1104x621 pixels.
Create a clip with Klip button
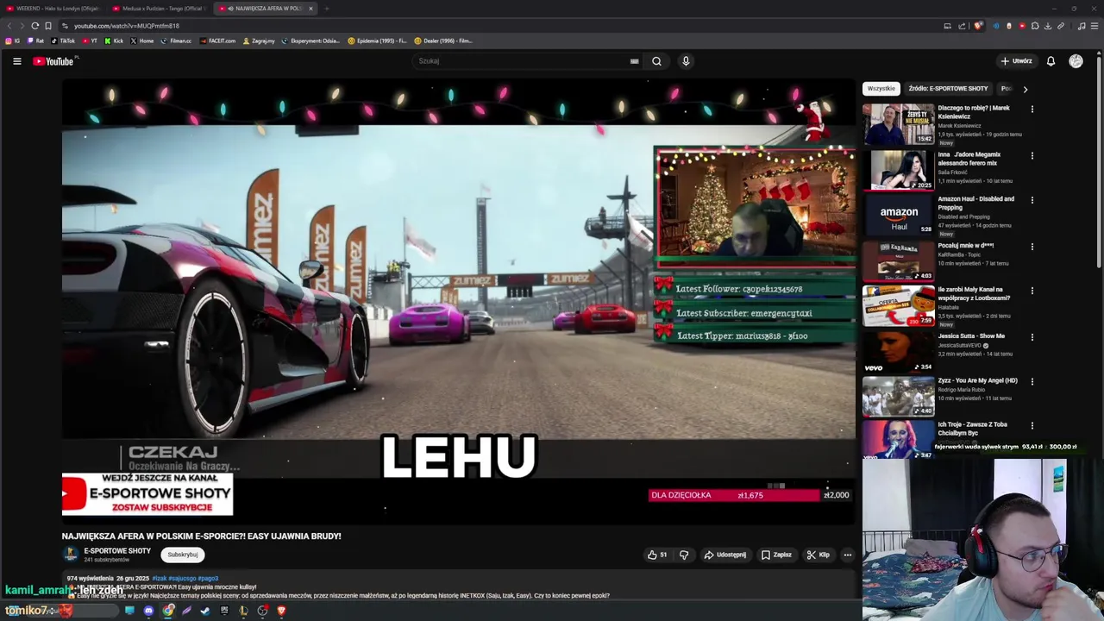(818, 555)
